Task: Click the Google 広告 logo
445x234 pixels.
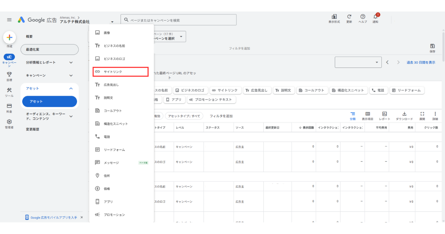Action: [38, 20]
